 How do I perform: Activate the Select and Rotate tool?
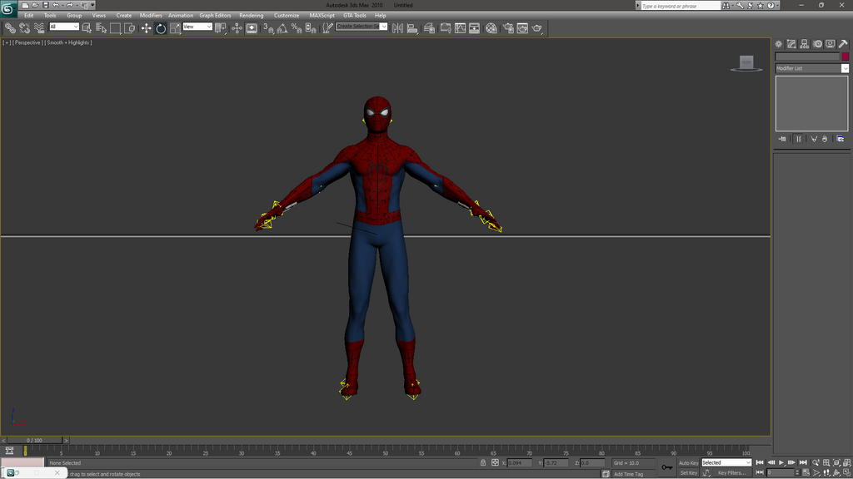(161, 28)
